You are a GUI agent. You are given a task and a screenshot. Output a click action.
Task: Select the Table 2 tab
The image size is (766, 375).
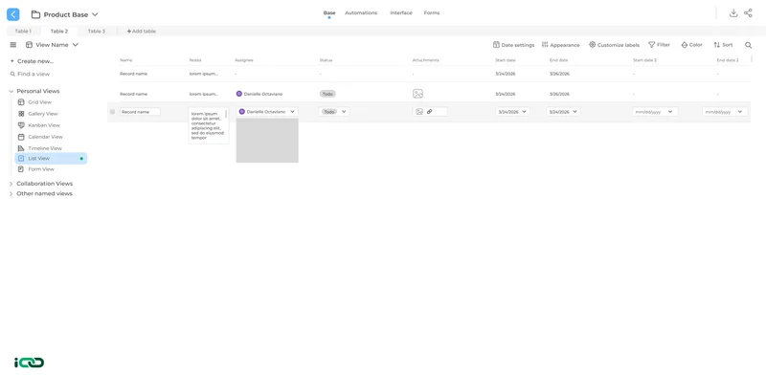tap(59, 32)
